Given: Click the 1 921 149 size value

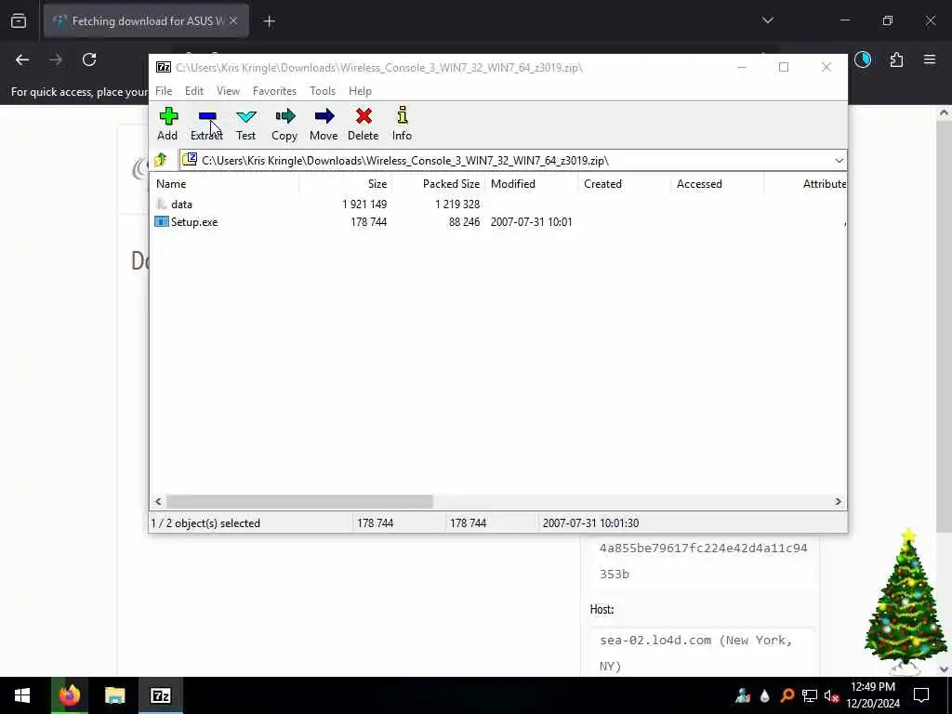Looking at the screenshot, I should [x=364, y=205].
